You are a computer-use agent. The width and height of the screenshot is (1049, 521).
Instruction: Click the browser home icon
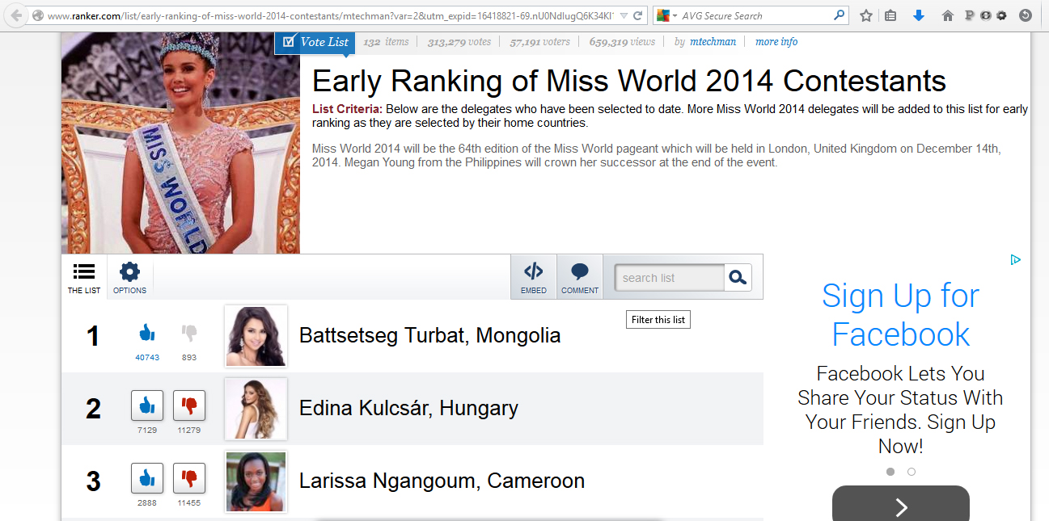[x=948, y=15]
